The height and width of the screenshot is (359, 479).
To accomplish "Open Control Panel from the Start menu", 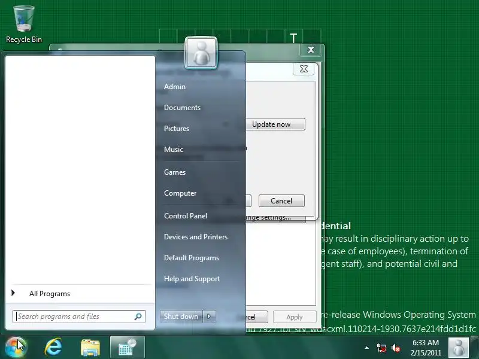I will [186, 216].
